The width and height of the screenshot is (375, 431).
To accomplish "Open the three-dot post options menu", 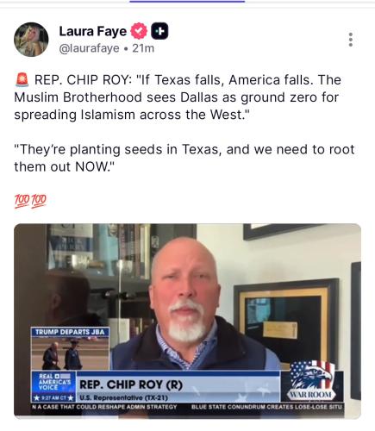I will (x=351, y=40).
